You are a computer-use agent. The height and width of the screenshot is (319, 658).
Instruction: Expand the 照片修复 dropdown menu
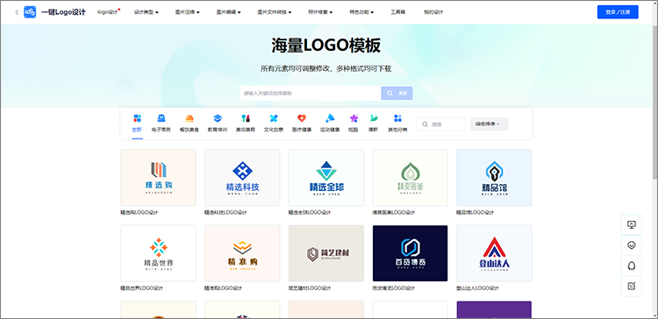[x=320, y=12]
